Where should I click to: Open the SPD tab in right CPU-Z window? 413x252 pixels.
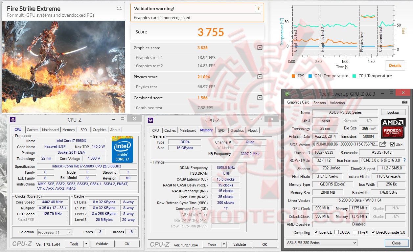pyautogui.click(x=221, y=130)
